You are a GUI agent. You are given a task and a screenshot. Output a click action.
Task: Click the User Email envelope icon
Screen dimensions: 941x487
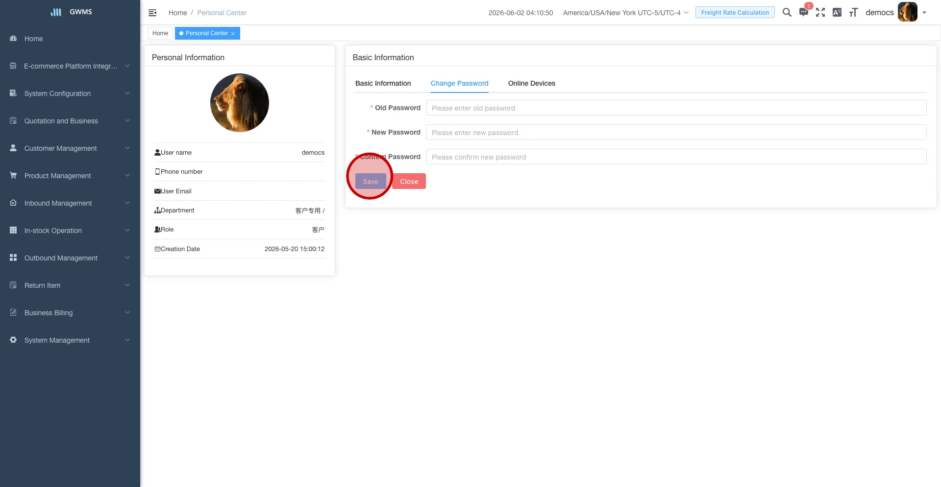pos(157,191)
